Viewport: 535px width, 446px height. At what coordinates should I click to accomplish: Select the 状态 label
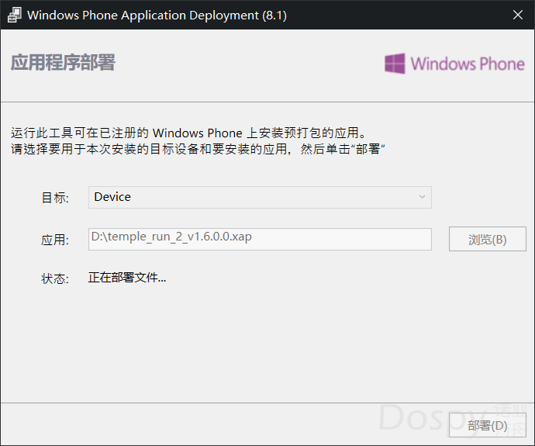(55, 278)
